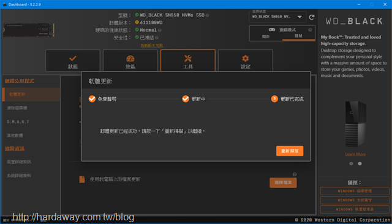This screenshot has height=224, width=392.
Task: Click the Learn More link
Action: 355,154
